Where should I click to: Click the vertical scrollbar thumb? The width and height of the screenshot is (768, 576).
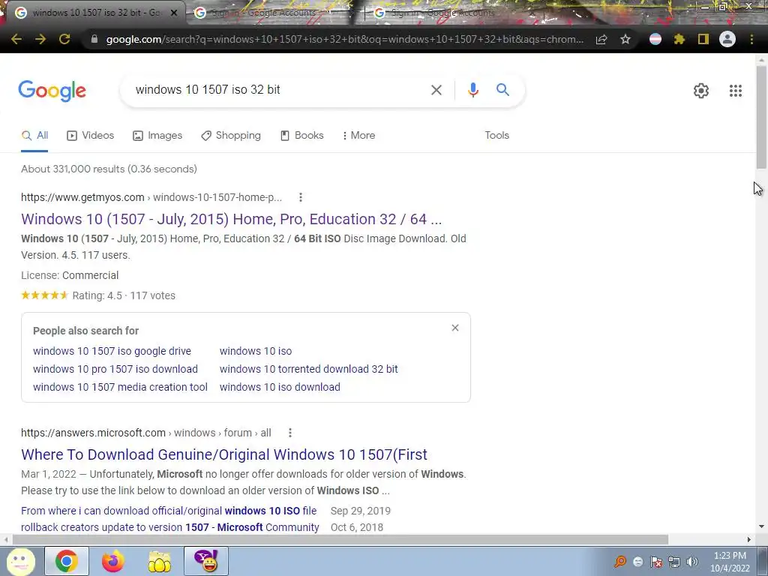pos(762,117)
